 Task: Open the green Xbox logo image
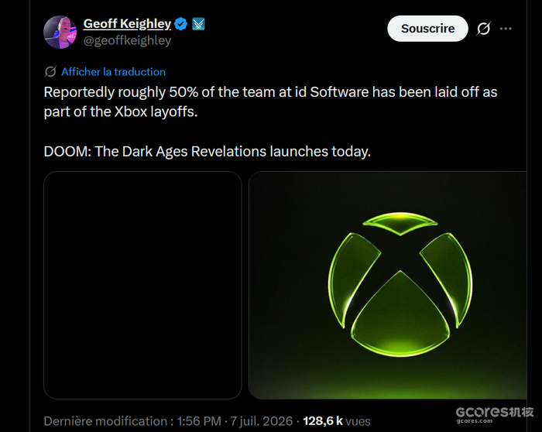(387, 285)
